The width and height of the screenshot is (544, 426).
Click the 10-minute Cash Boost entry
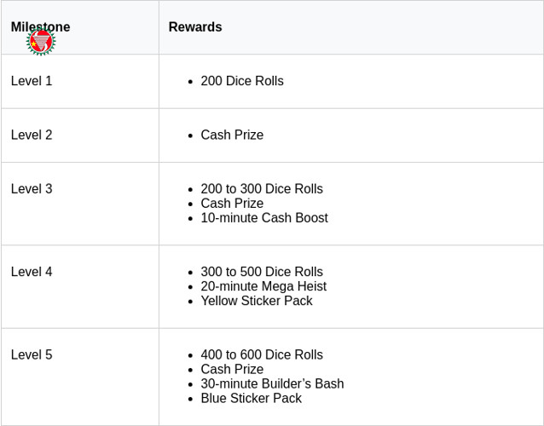click(264, 218)
